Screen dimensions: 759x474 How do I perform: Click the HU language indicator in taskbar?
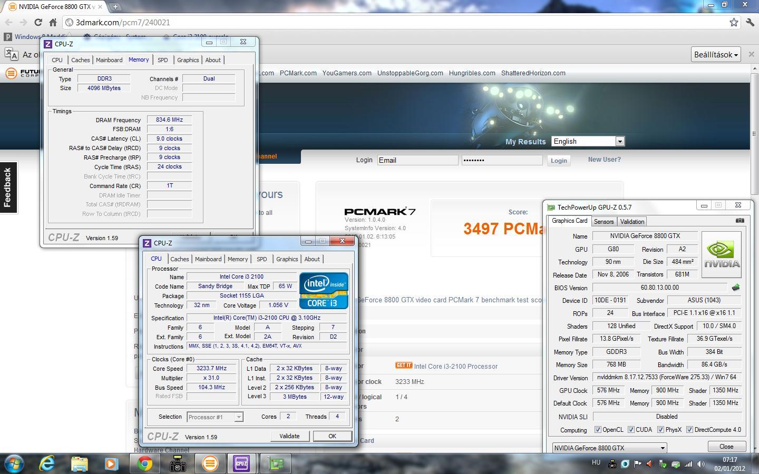(596, 462)
